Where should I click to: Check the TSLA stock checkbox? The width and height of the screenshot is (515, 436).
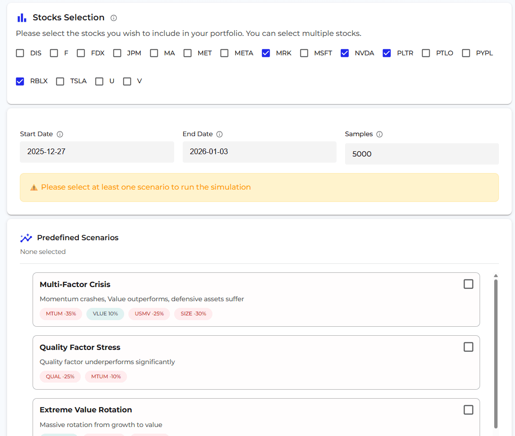coord(60,81)
